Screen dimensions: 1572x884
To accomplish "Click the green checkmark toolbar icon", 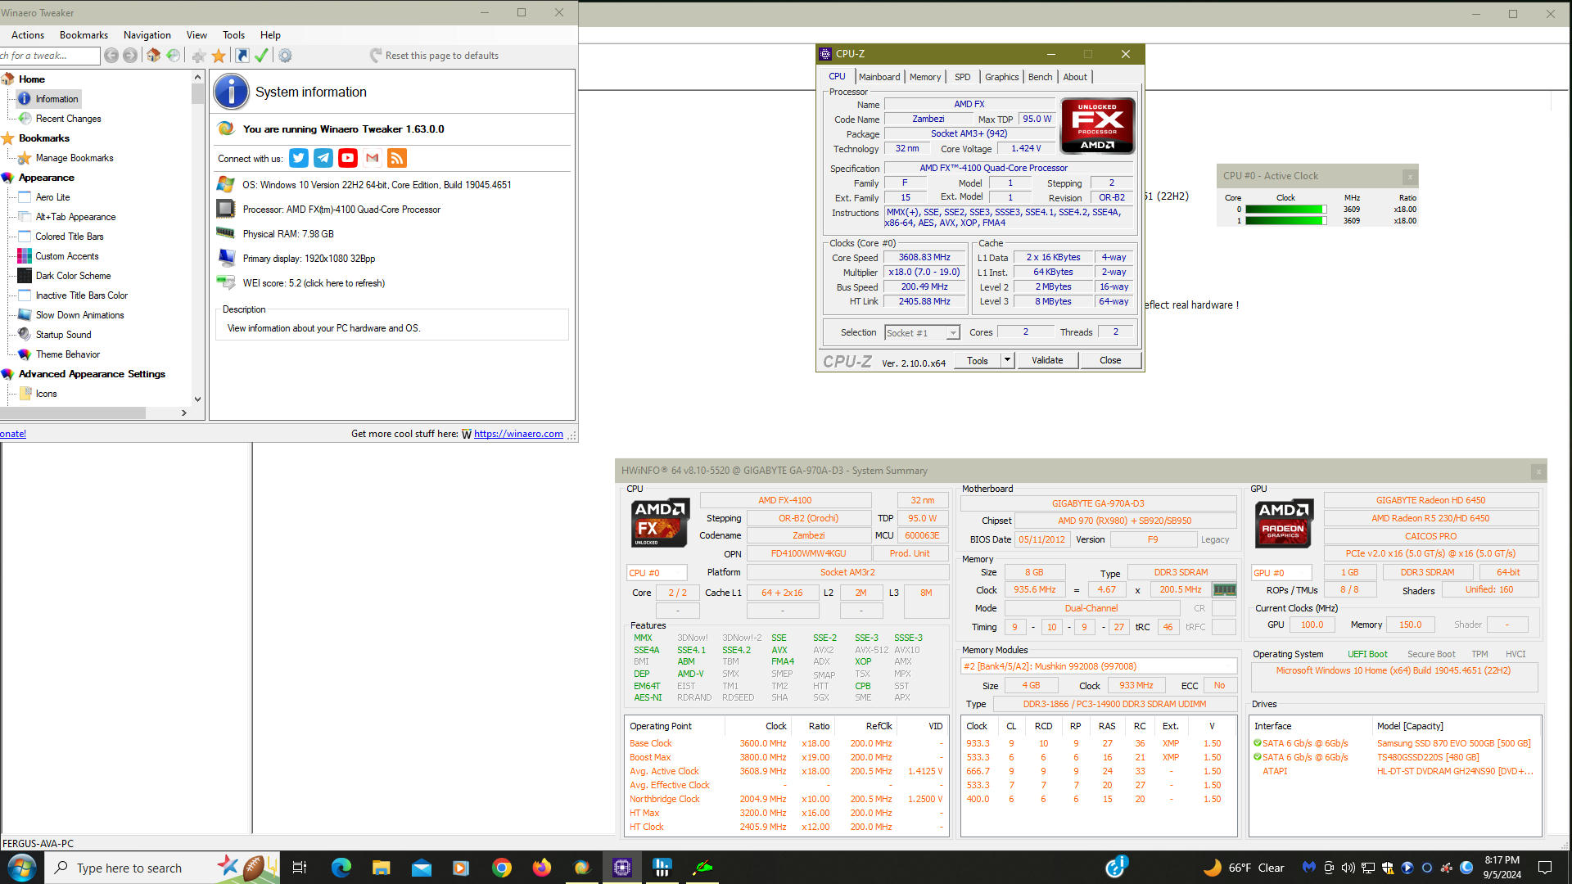I will tap(261, 56).
